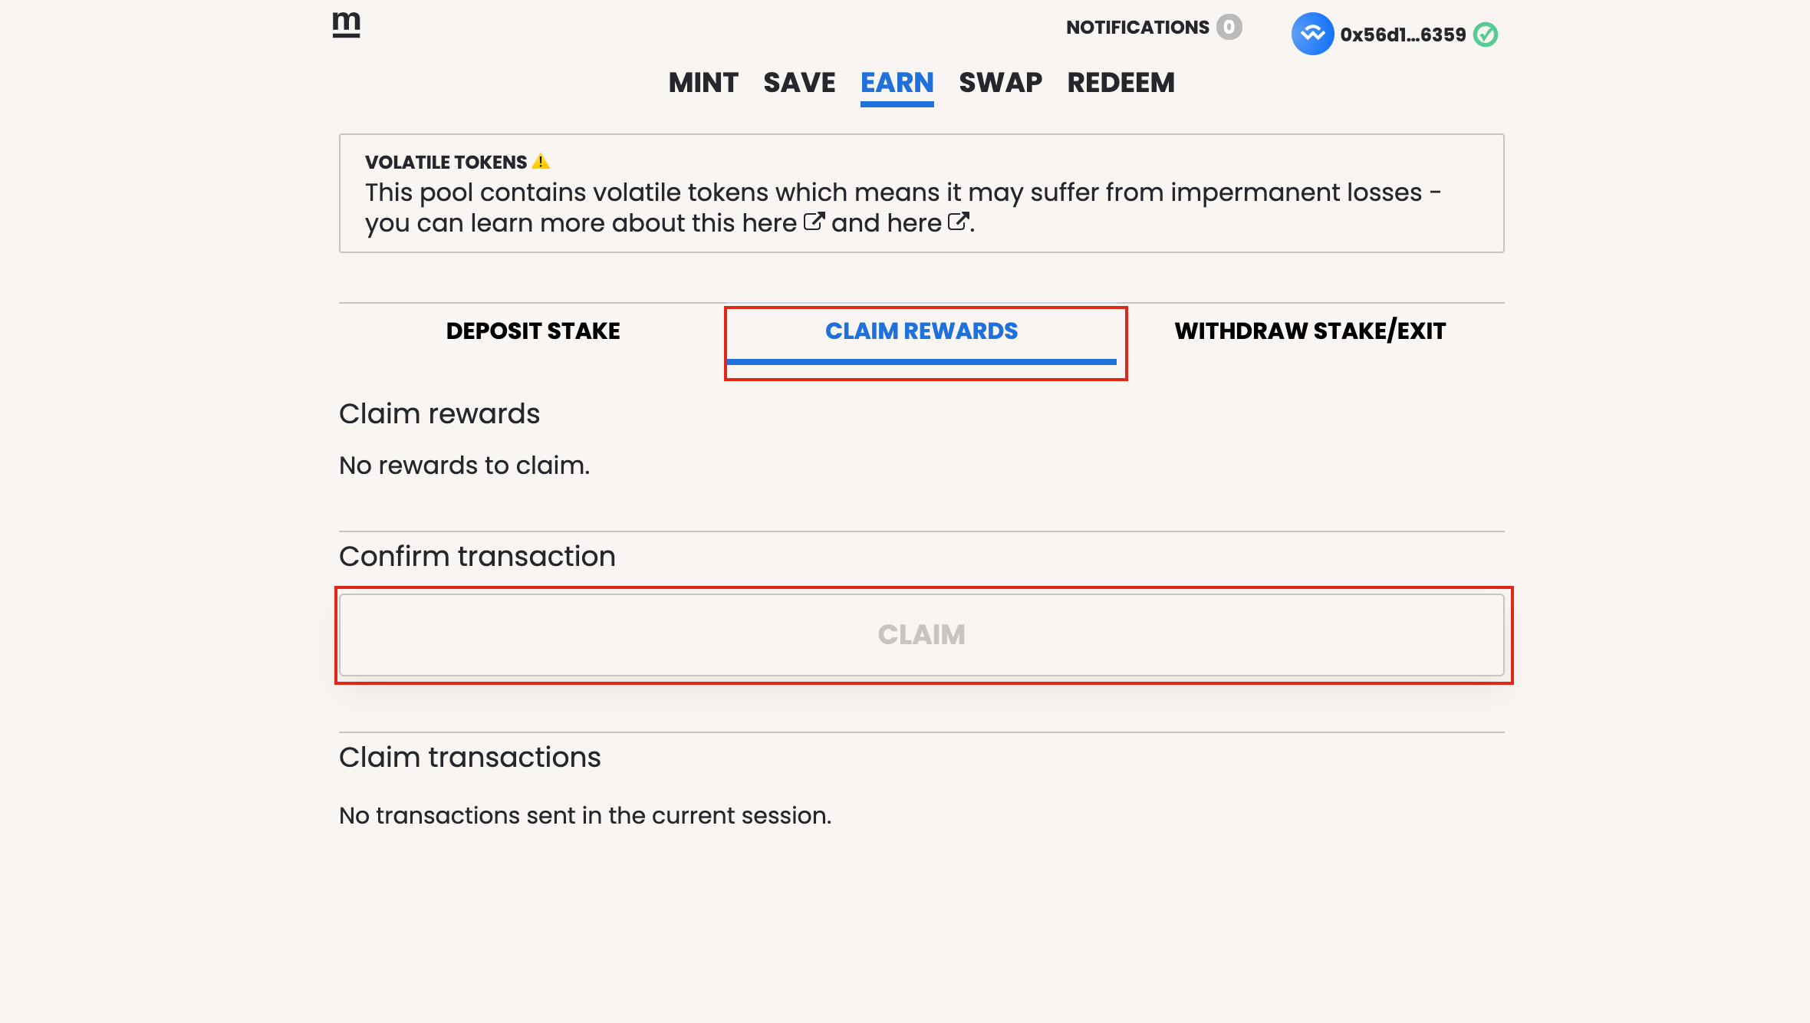Click the CLAIM button

(x=921, y=635)
